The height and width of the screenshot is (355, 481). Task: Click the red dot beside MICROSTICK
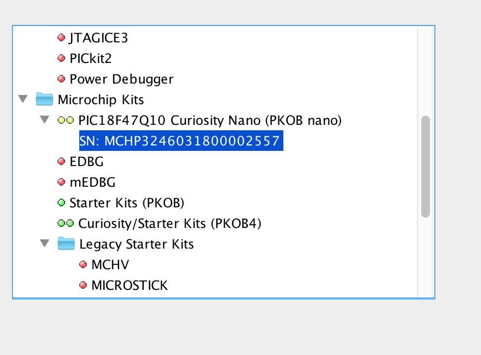pyautogui.click(x=83, y=286)
